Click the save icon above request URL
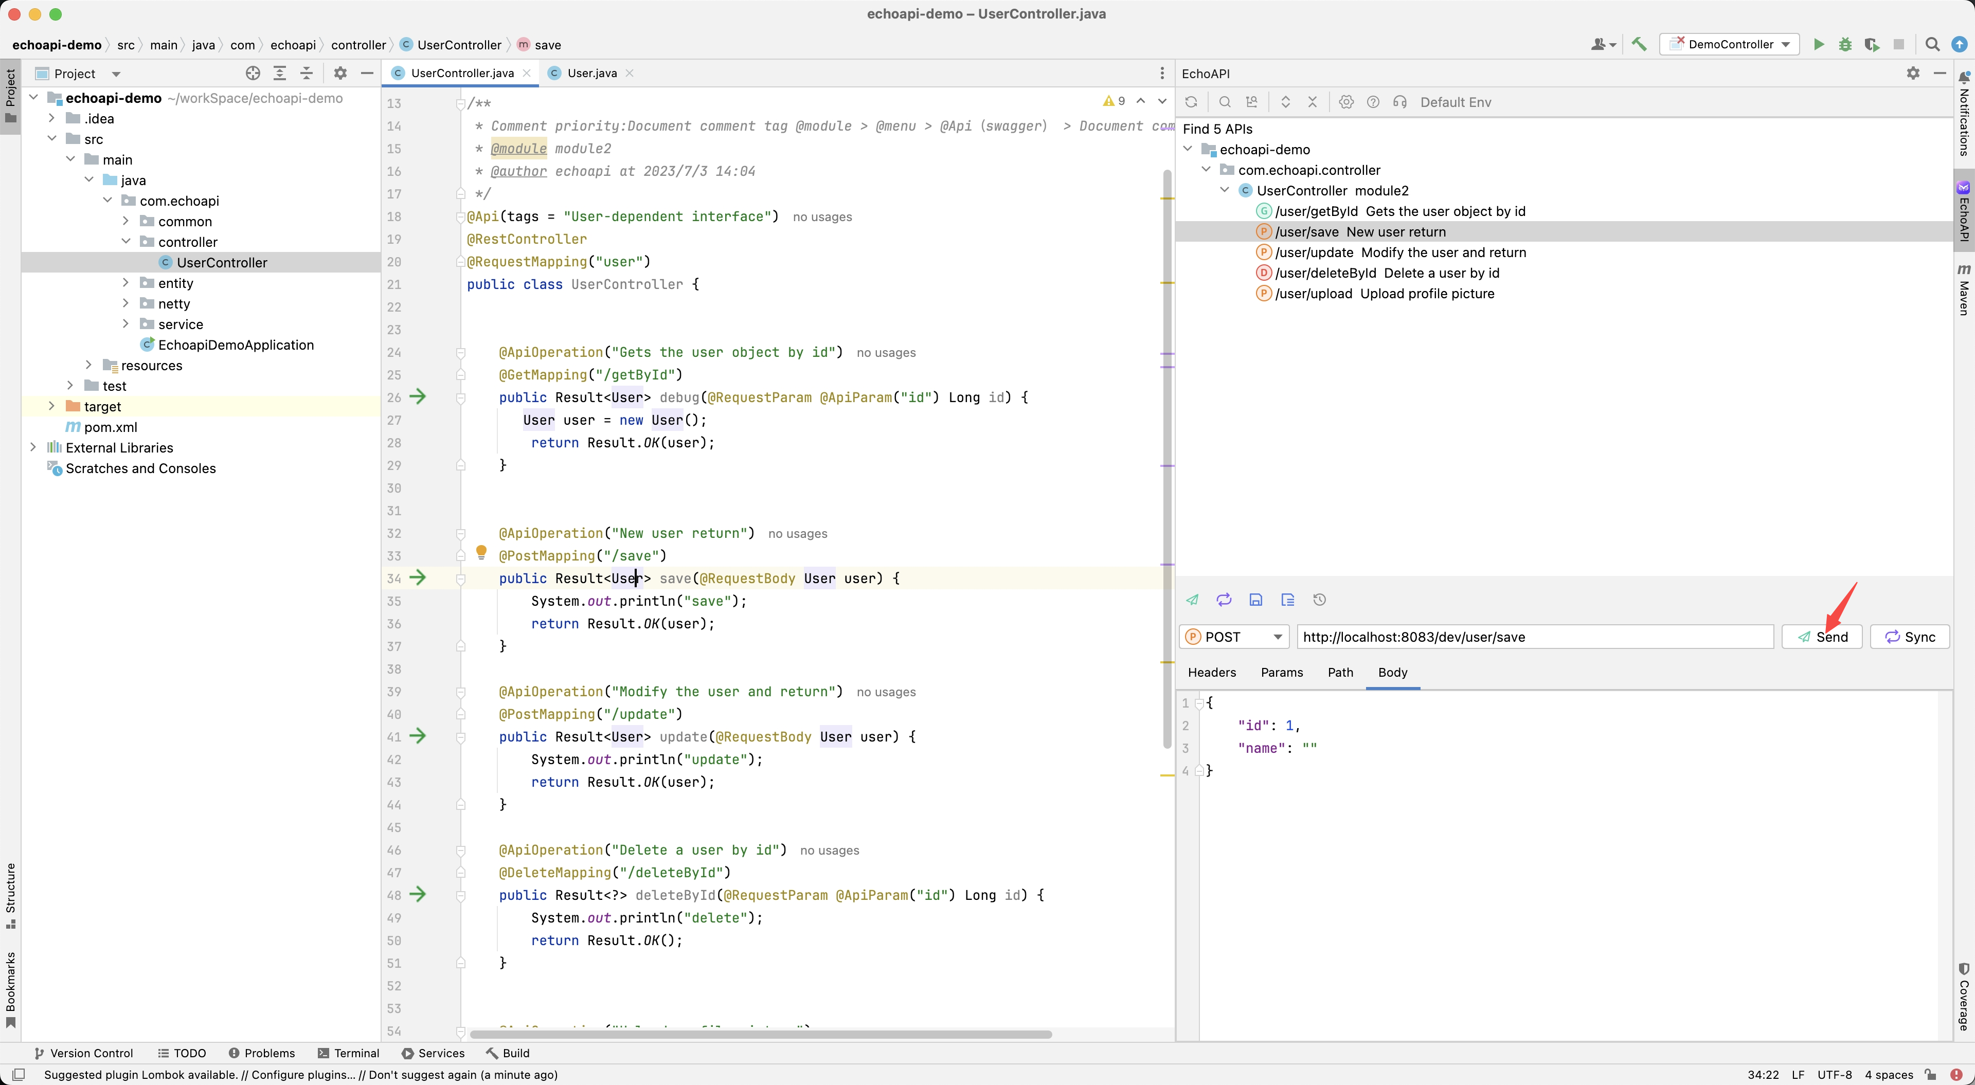Viewport: 1975px width, 1085px height. click(1256, 600)
